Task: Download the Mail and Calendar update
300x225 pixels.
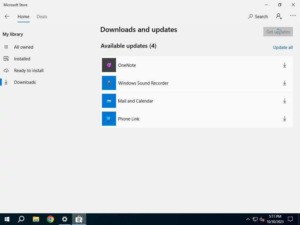Action: click(284, 101)
